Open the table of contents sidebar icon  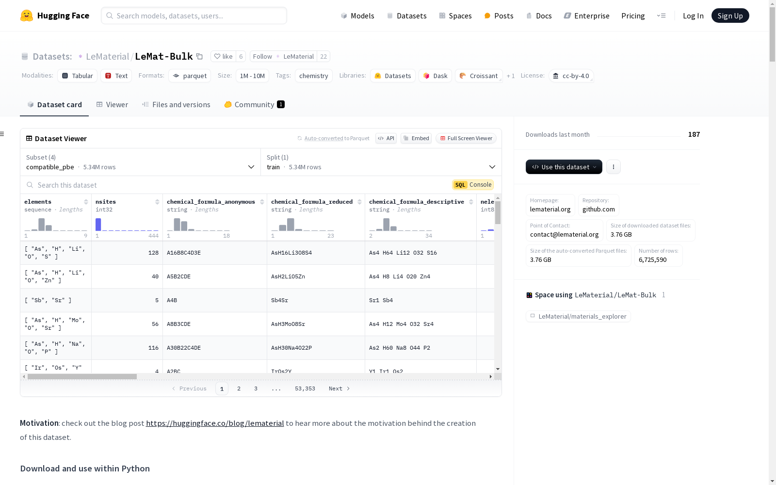[x=2, y=134]
